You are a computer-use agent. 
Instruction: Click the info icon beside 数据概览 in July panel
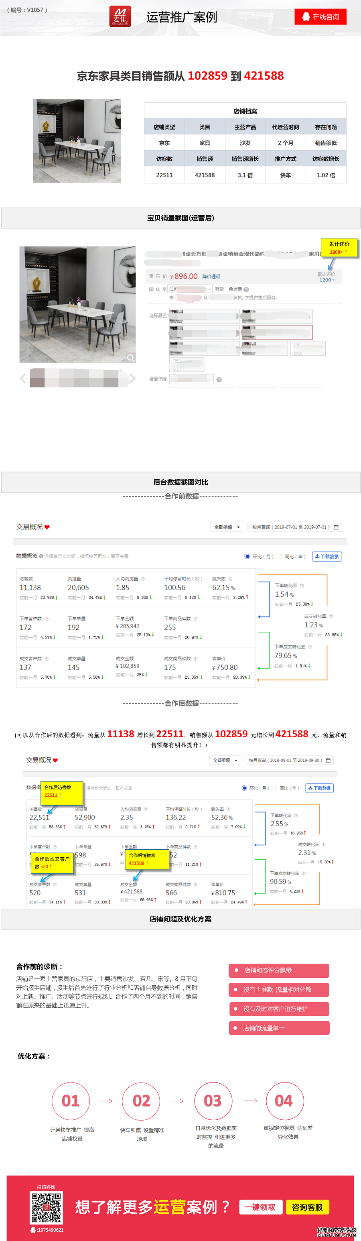click(41, 556)
